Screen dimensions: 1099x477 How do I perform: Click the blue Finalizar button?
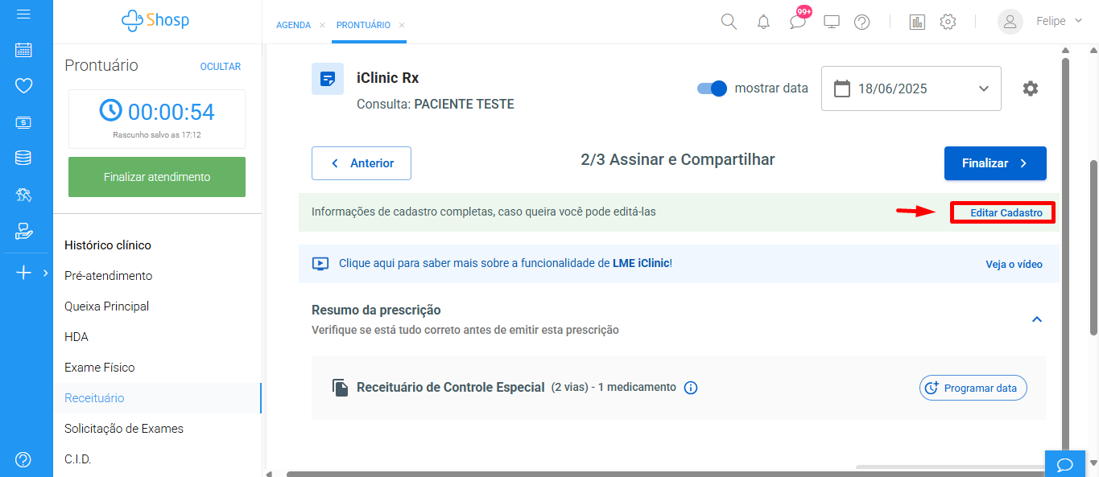995,163
